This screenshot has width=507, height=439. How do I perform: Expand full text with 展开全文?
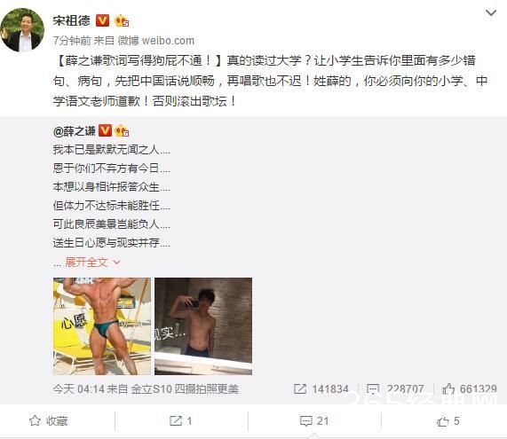[92, 263]
